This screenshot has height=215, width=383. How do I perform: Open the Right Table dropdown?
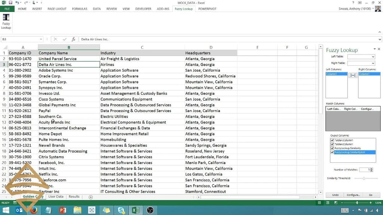click(373, 63)
